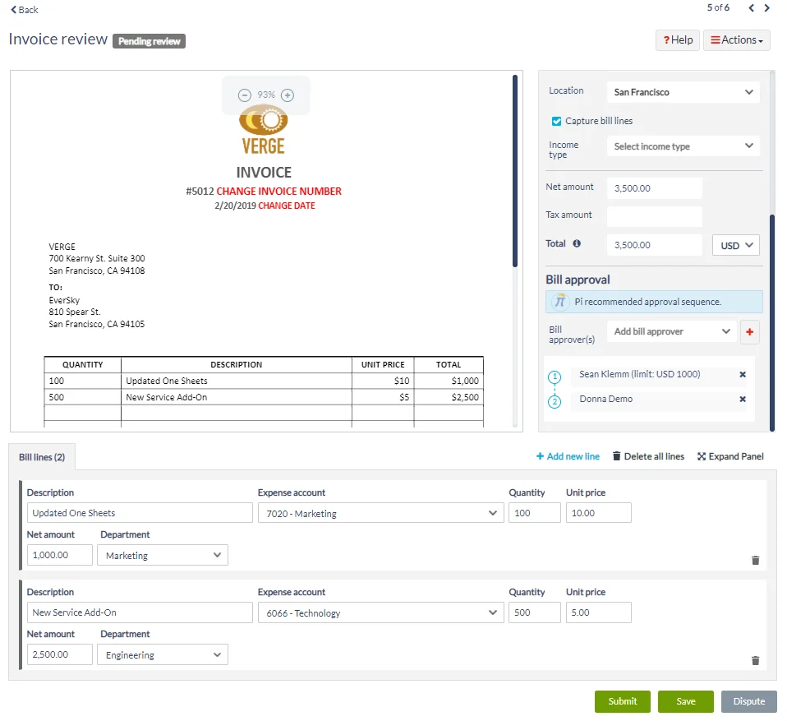Remove Sean Klemm from approvers

tap(743, 374)
